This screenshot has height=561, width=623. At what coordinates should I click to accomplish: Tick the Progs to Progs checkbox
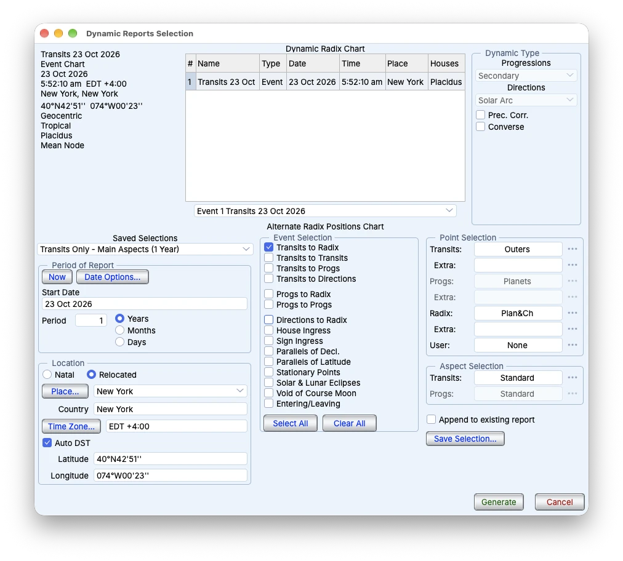(269, 304)
